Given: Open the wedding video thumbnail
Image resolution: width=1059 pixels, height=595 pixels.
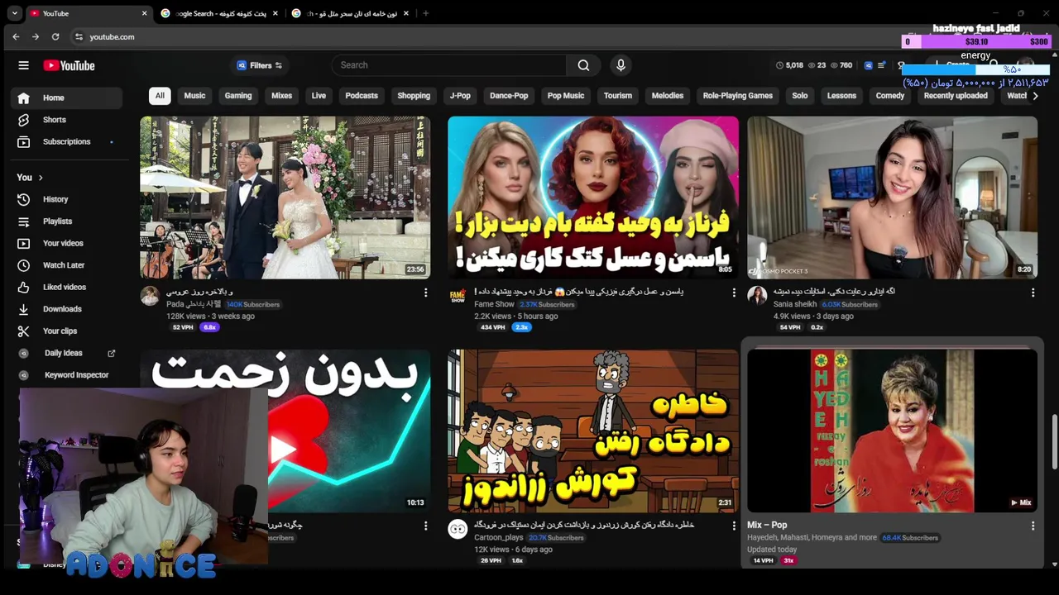Looking at the screenshot, I should (x=285, y=198).
